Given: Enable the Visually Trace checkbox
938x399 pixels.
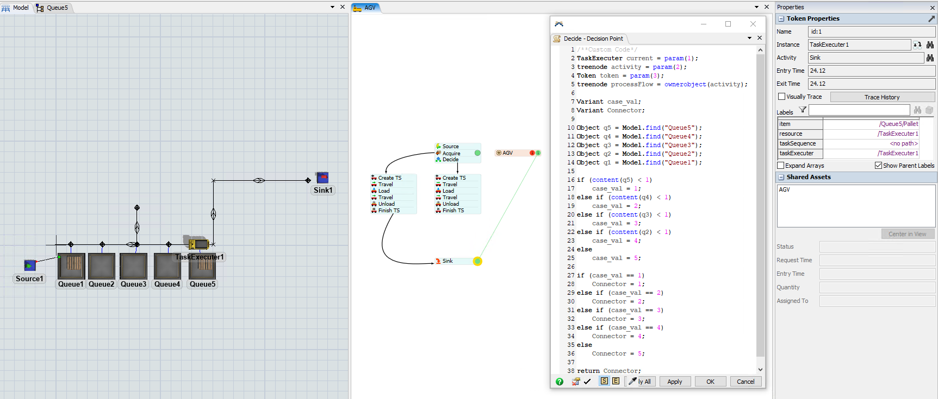Looking at the screenshot, I should tap(781, 97).
